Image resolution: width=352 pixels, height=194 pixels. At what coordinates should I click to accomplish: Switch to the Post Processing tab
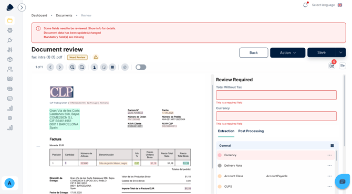point(251,131)
